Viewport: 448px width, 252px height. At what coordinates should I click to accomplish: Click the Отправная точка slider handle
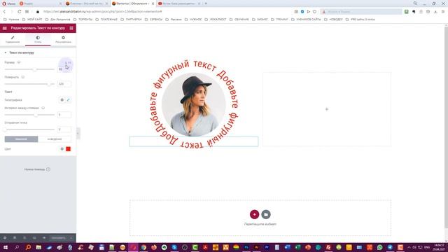point(5,129)
